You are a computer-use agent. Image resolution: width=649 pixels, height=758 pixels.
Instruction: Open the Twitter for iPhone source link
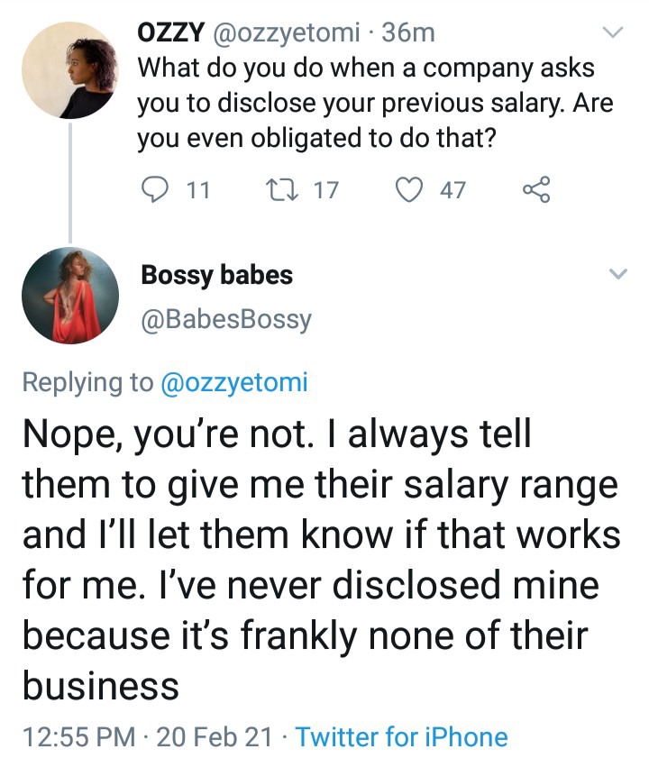click(402, 736)
